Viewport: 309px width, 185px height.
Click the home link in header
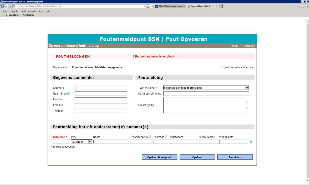235,46
